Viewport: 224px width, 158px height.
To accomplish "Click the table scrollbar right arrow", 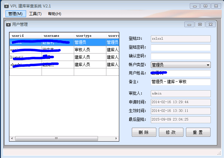I will pyautogui.click(x=116, y=138).
